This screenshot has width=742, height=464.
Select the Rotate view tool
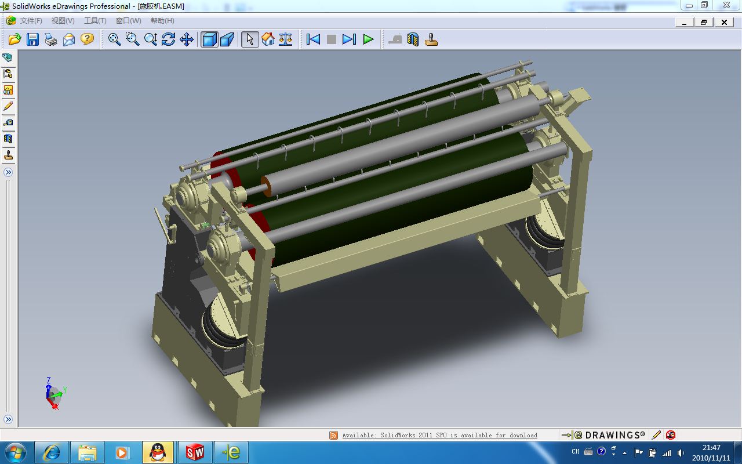tap(169, 39)
